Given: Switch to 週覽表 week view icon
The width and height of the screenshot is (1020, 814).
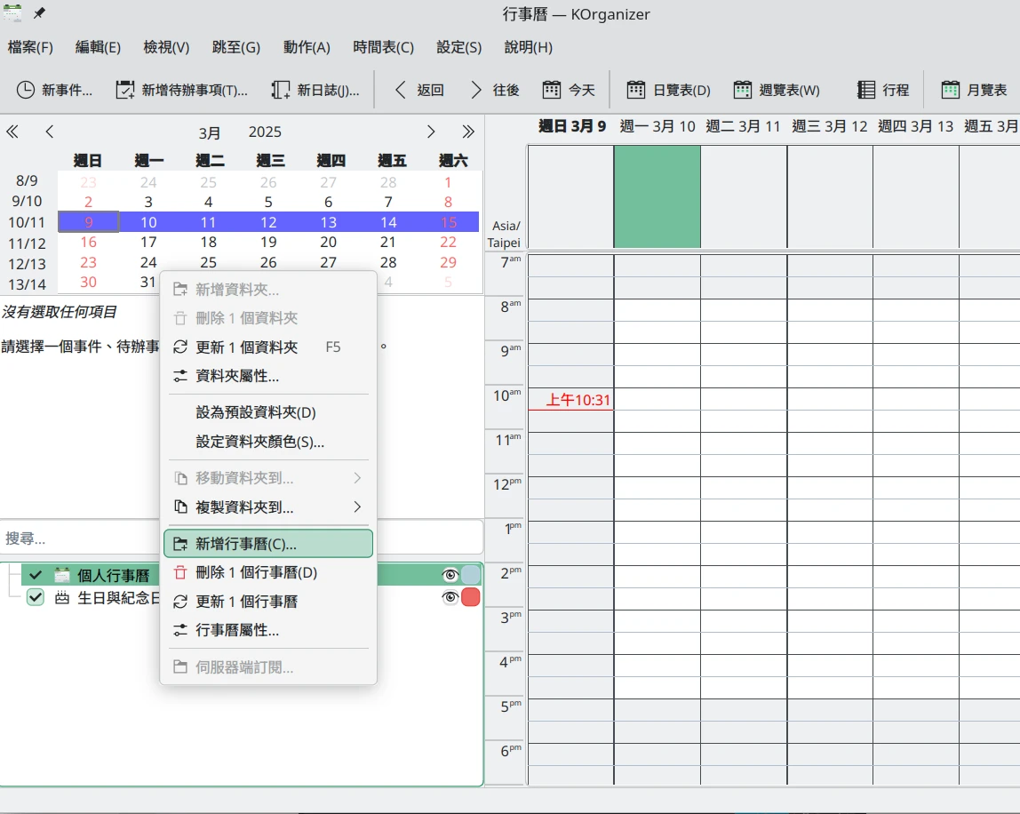Looking at the screenshot, I should pos(743,90).
